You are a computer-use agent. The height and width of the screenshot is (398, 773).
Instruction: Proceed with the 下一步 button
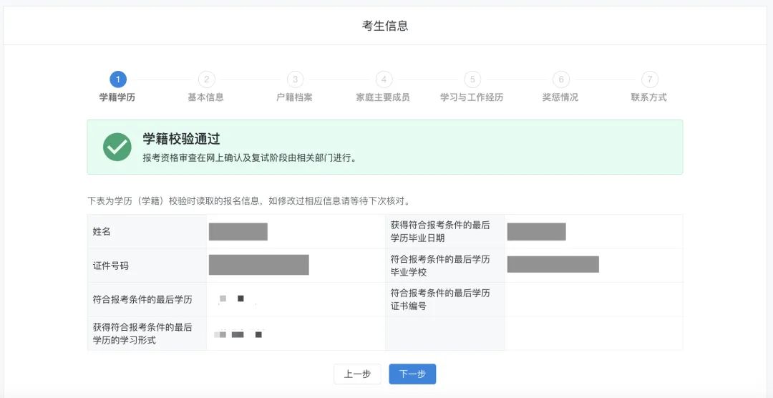point(412,374)
